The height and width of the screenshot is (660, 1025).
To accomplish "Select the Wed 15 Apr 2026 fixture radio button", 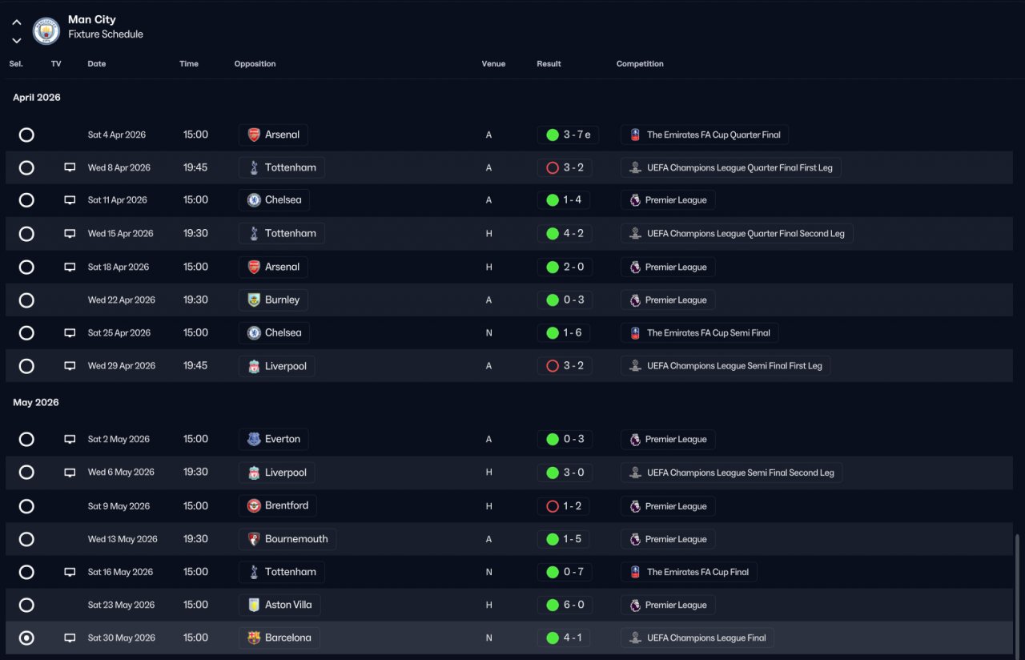I will click(26, 234).
